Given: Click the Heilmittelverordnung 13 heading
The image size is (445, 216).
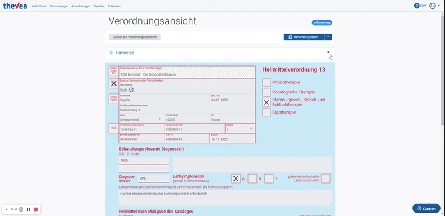Looking at the screenshot, I should pos(293,69).
